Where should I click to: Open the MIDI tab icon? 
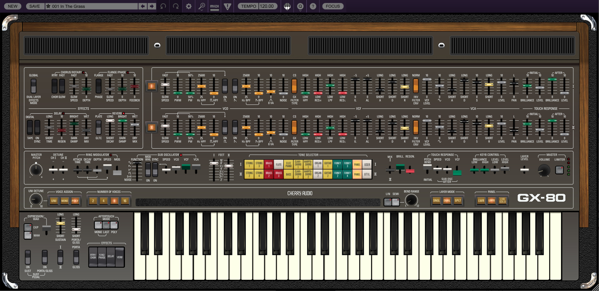point(215,6)
